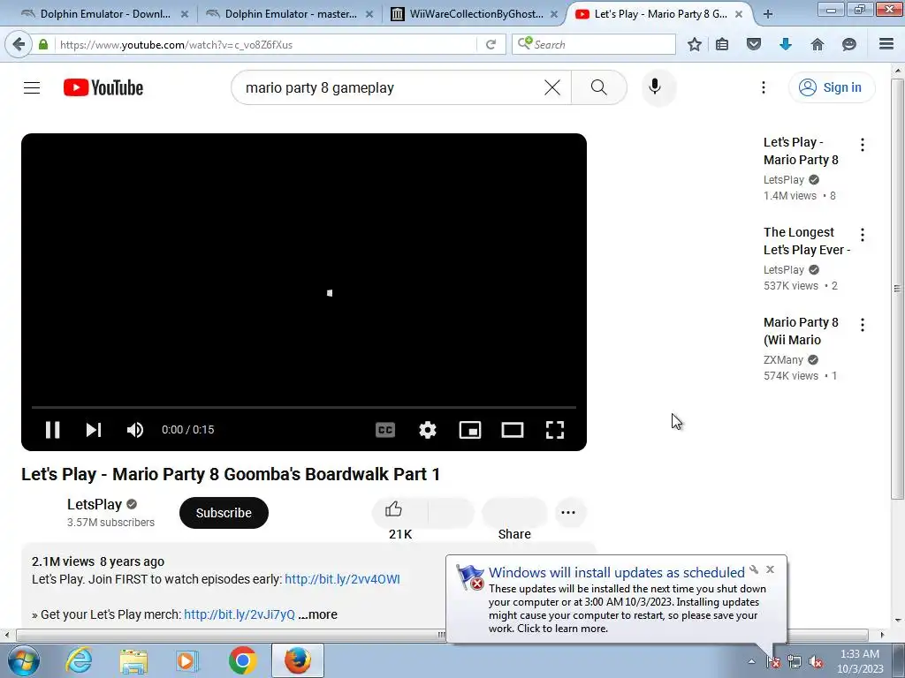
Task: Switch to miniplayer mode
Action: 470,430
